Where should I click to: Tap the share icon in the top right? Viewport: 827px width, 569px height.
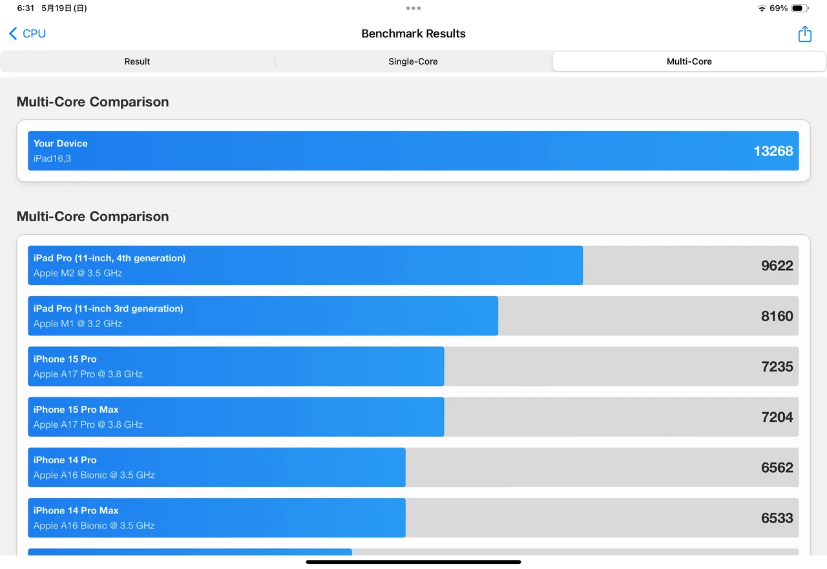click(x=804, y=34)
